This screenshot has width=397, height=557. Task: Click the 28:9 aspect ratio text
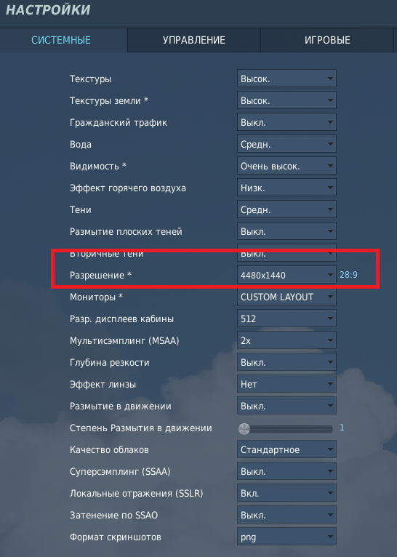click(348, 275)
